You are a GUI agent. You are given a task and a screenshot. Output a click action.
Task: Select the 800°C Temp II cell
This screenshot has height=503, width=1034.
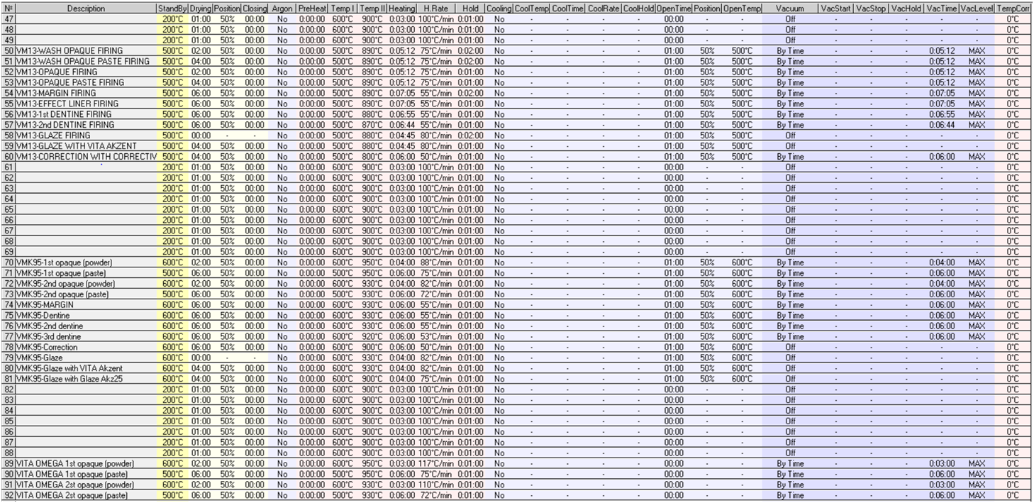(372, 156)
